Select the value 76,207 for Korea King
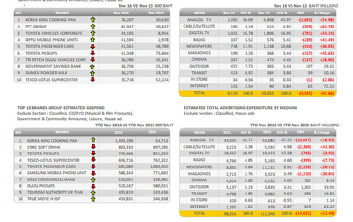 tap(127, 20)
